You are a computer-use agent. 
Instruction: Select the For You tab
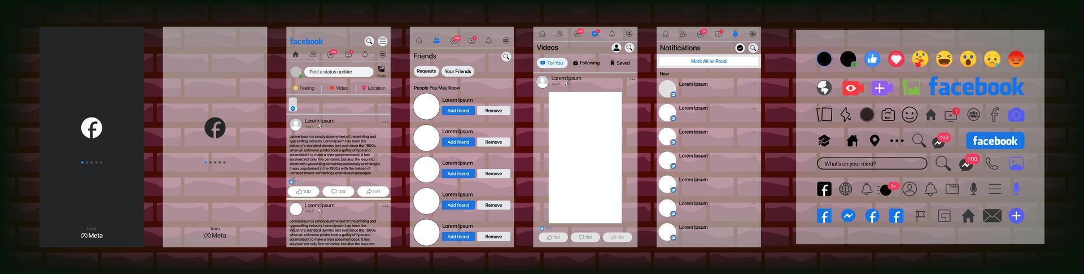[552, 63]
